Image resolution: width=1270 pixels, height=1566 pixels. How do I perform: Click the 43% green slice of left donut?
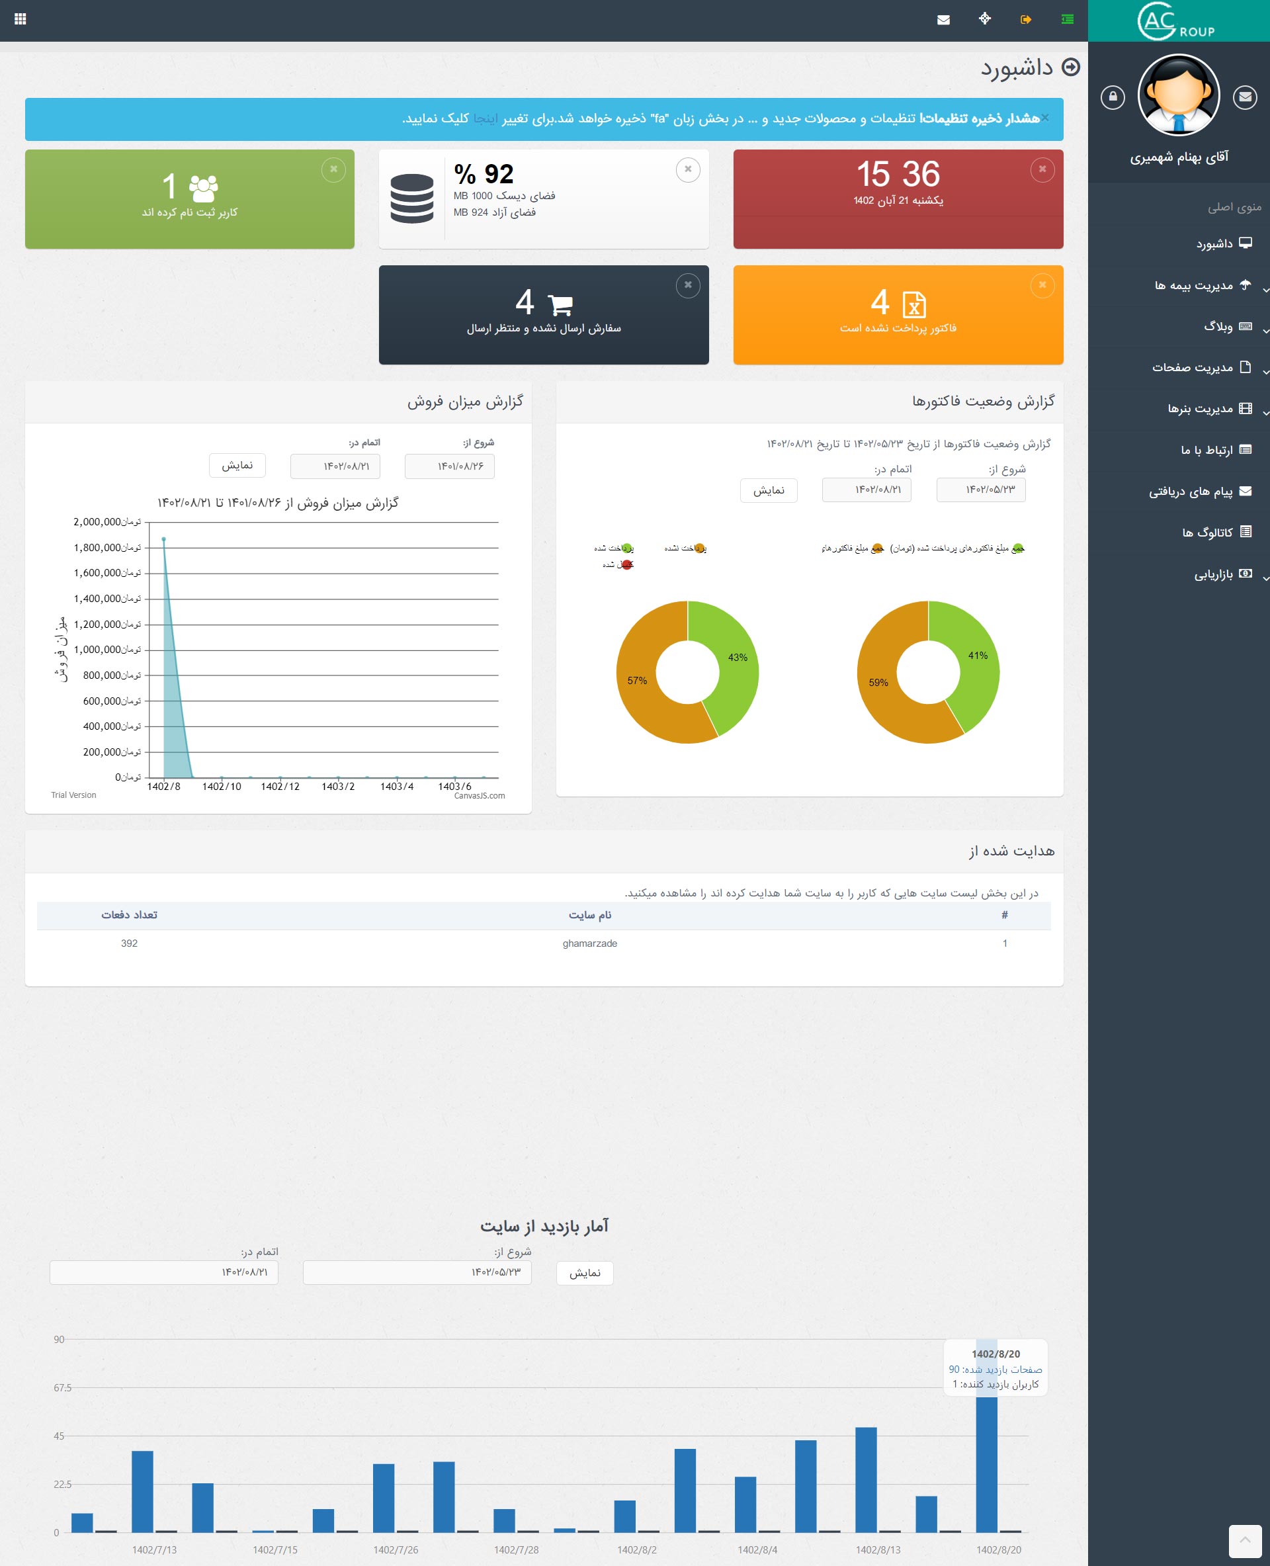(x=738, y=658)
